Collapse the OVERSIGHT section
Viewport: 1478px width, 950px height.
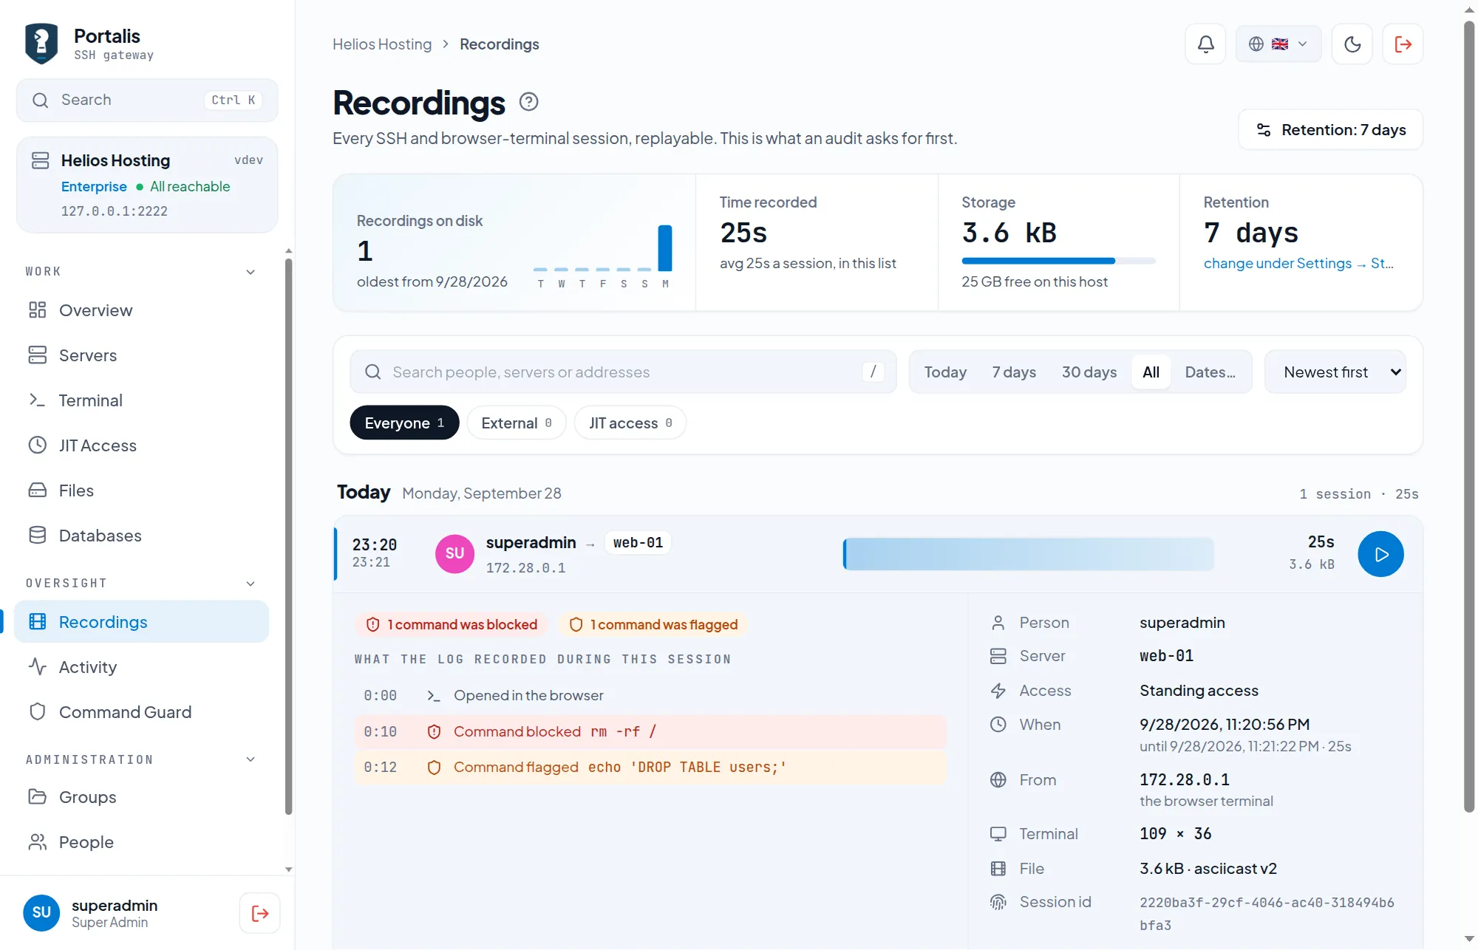click(140, 584)
